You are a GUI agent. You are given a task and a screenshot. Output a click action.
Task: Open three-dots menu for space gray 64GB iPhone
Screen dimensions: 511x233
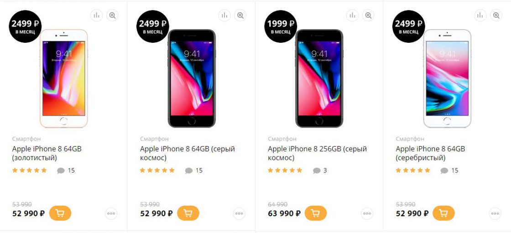coord(239,213)
